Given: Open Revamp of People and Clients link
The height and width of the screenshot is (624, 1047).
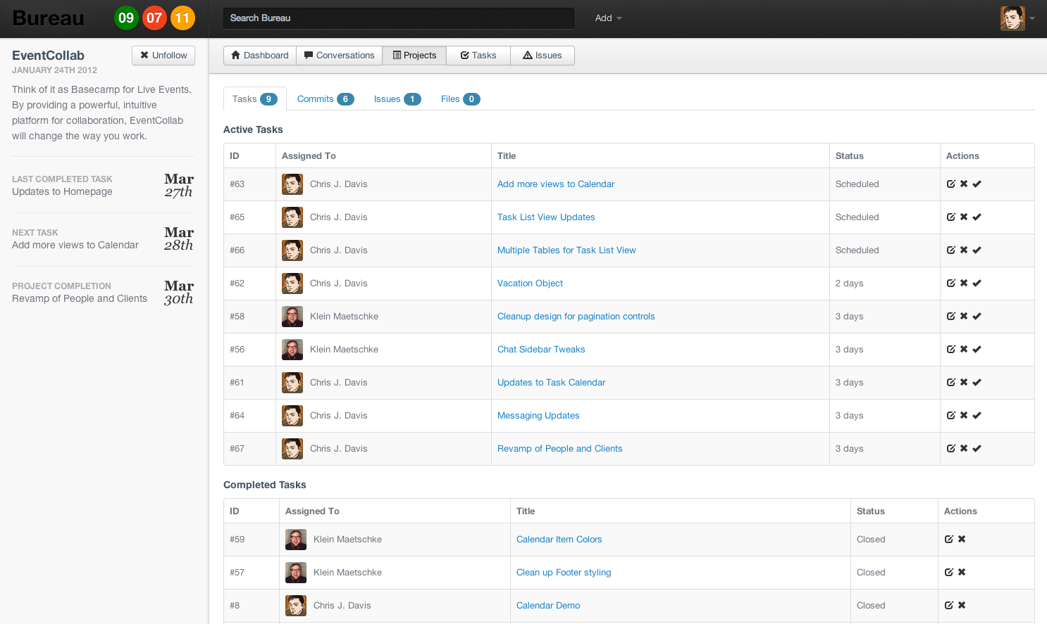Looking at the screenshot, I should [x=559, y=449].
